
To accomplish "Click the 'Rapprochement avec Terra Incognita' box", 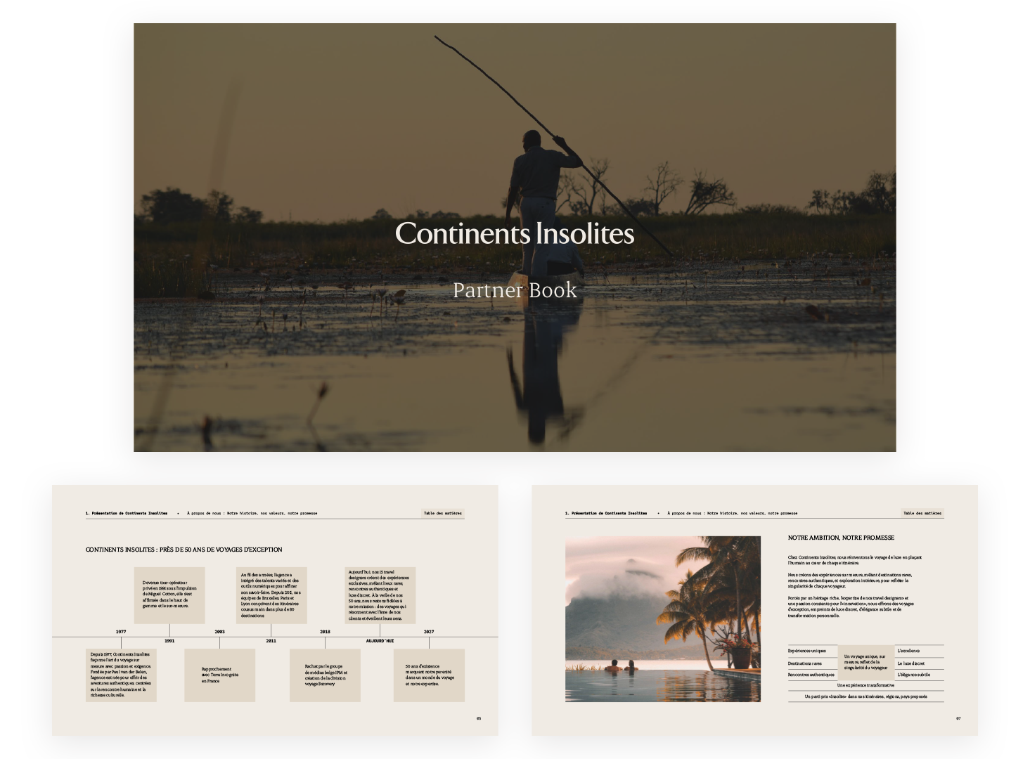I will 219,675.
